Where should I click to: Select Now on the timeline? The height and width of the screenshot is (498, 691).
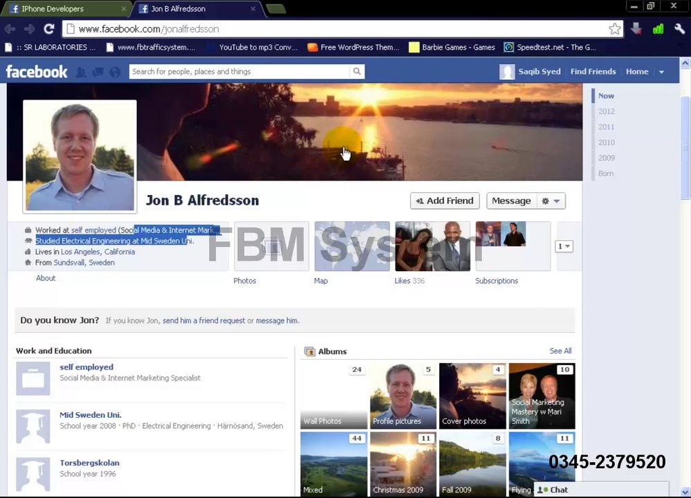[x=606, y=95]
